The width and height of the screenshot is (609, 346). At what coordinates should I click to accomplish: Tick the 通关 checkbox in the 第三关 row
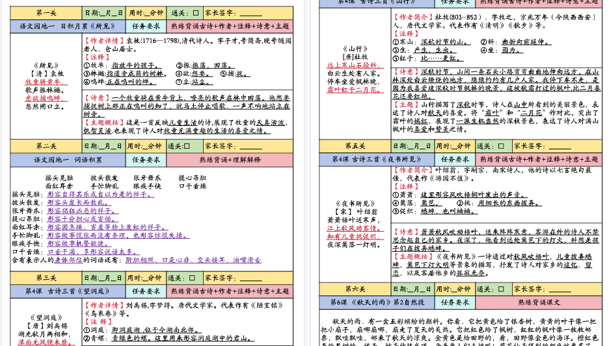[192, 278]
